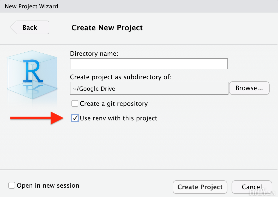The width and height of the screenshot is (278, 197).
Task: Click the "Use renv with this project" label text
Action: [118, 118]
